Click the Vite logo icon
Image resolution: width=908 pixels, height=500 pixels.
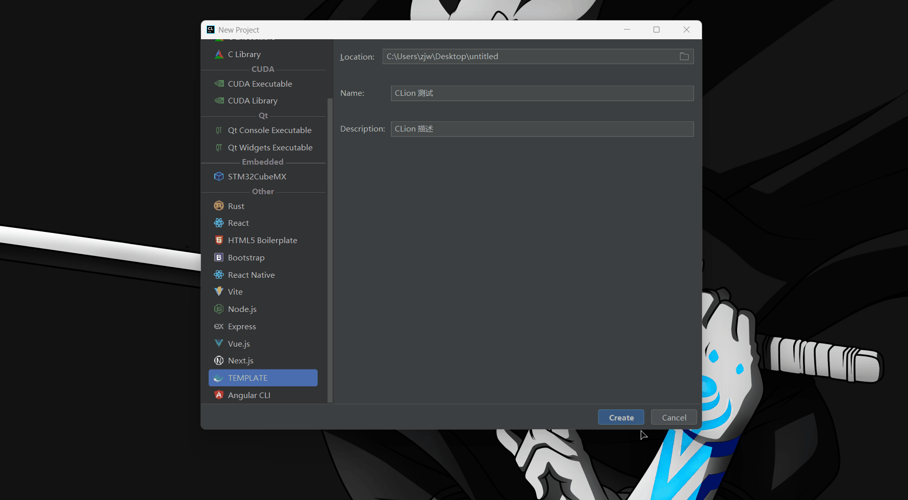click(219, 292)
